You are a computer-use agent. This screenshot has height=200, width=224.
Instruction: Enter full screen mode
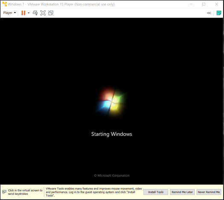click(43, 13)
